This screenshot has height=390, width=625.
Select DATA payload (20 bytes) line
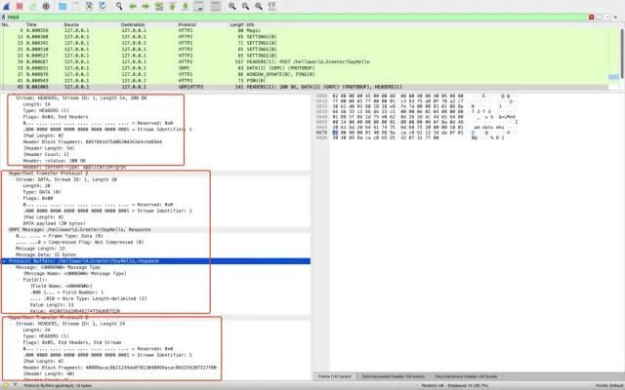(54, 223)
